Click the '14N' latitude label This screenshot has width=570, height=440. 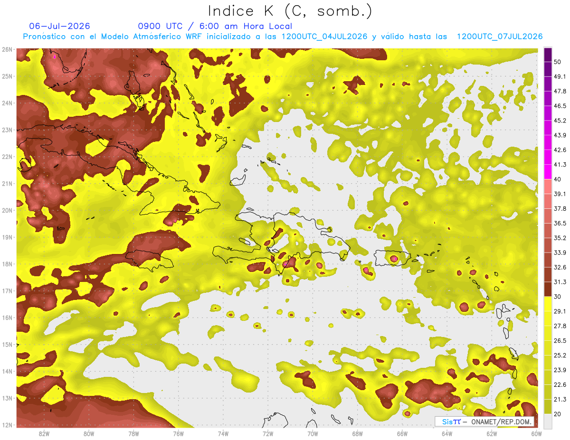tap(7, 371)
